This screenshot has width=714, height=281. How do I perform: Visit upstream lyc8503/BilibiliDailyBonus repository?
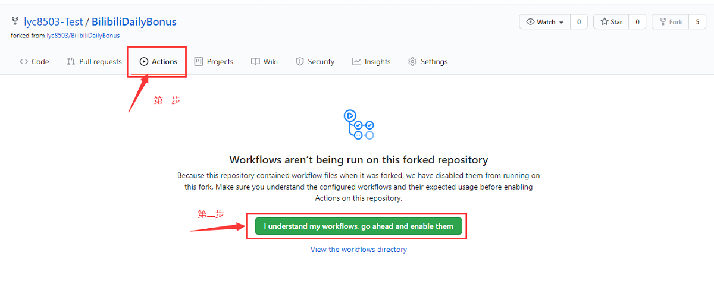coord(83,36)
